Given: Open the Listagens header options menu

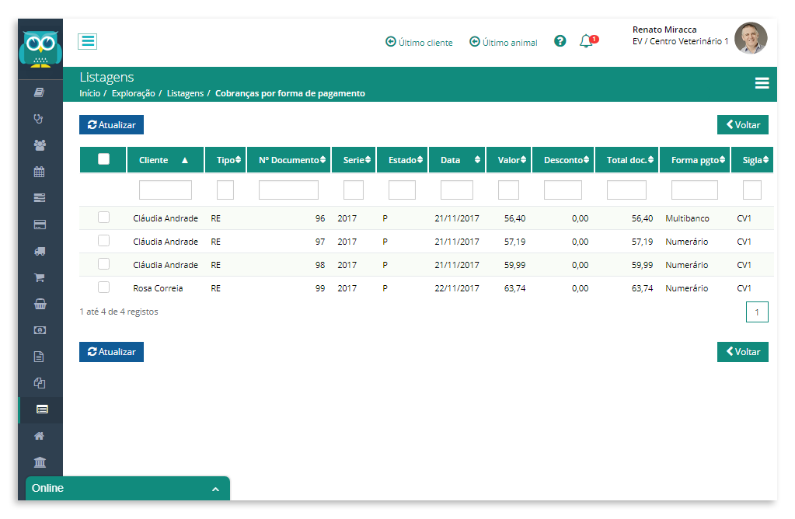Looking at the screenshot, I should [x=762, y=82].
